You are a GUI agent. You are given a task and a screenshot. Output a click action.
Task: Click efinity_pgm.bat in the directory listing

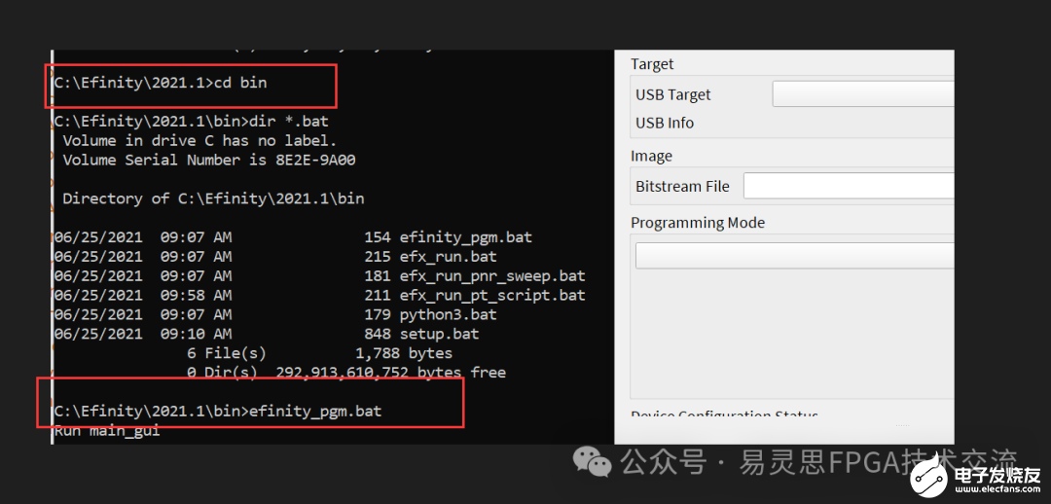tap(465, 237)
